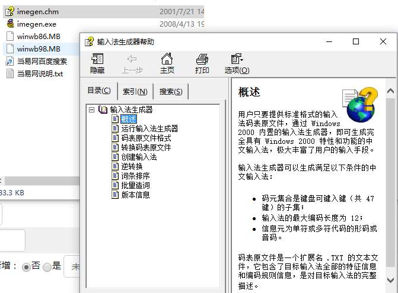Open the 运行输入法生成器 help topic
Viewport: 398px width, 293px height.
click(149, 128)
